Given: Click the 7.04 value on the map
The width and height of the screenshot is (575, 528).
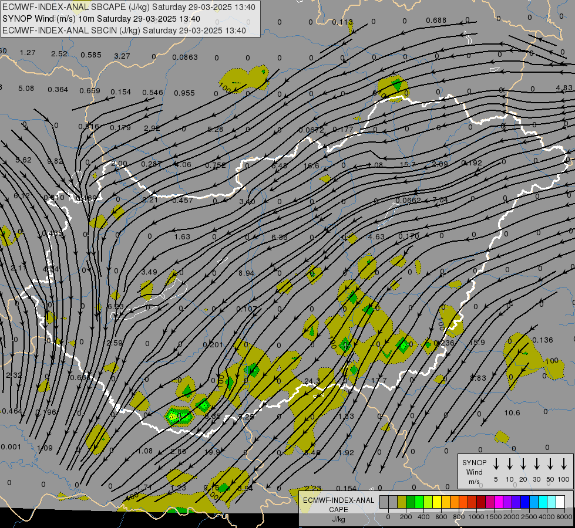Looking at the screenshot, I should point(441,199).
